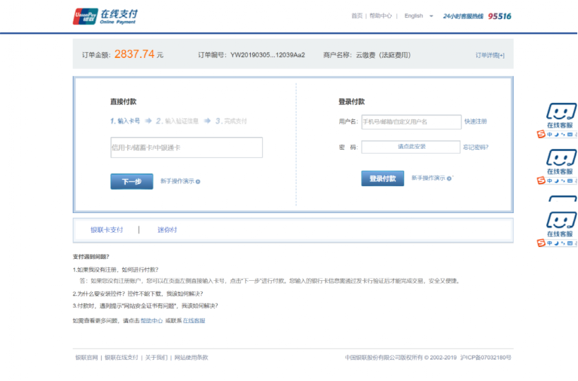
Task: Click step 1. 输入卡号
Action: point(125,121)
